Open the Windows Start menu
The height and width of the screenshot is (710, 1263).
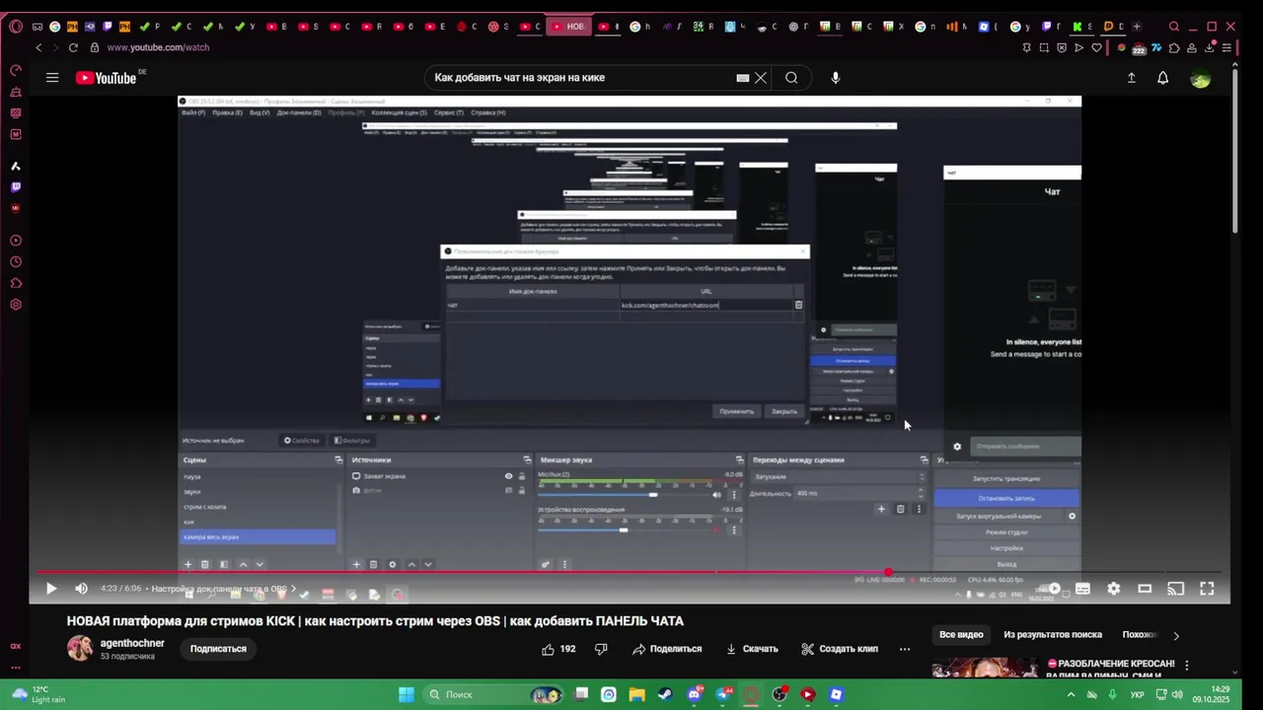pyautogui.click(x=407, y=694)
